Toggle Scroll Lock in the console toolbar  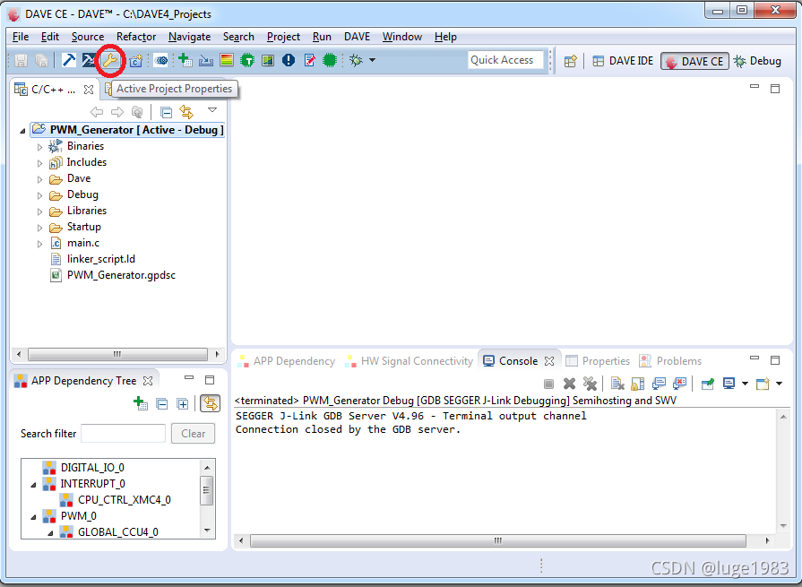click(638, 384)
